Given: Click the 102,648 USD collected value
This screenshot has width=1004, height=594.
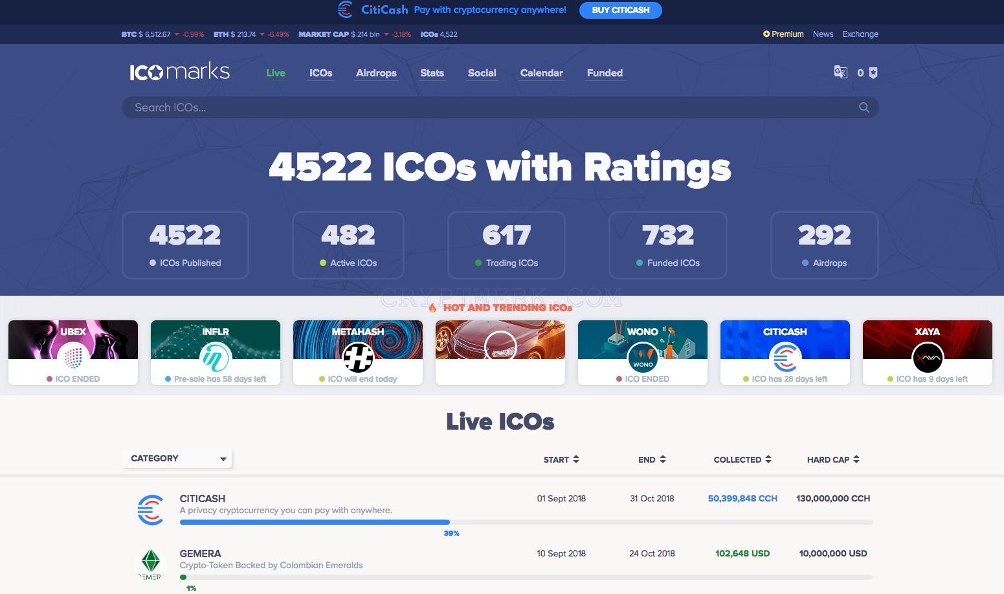Looking at the screenshot, I should 742,554.
